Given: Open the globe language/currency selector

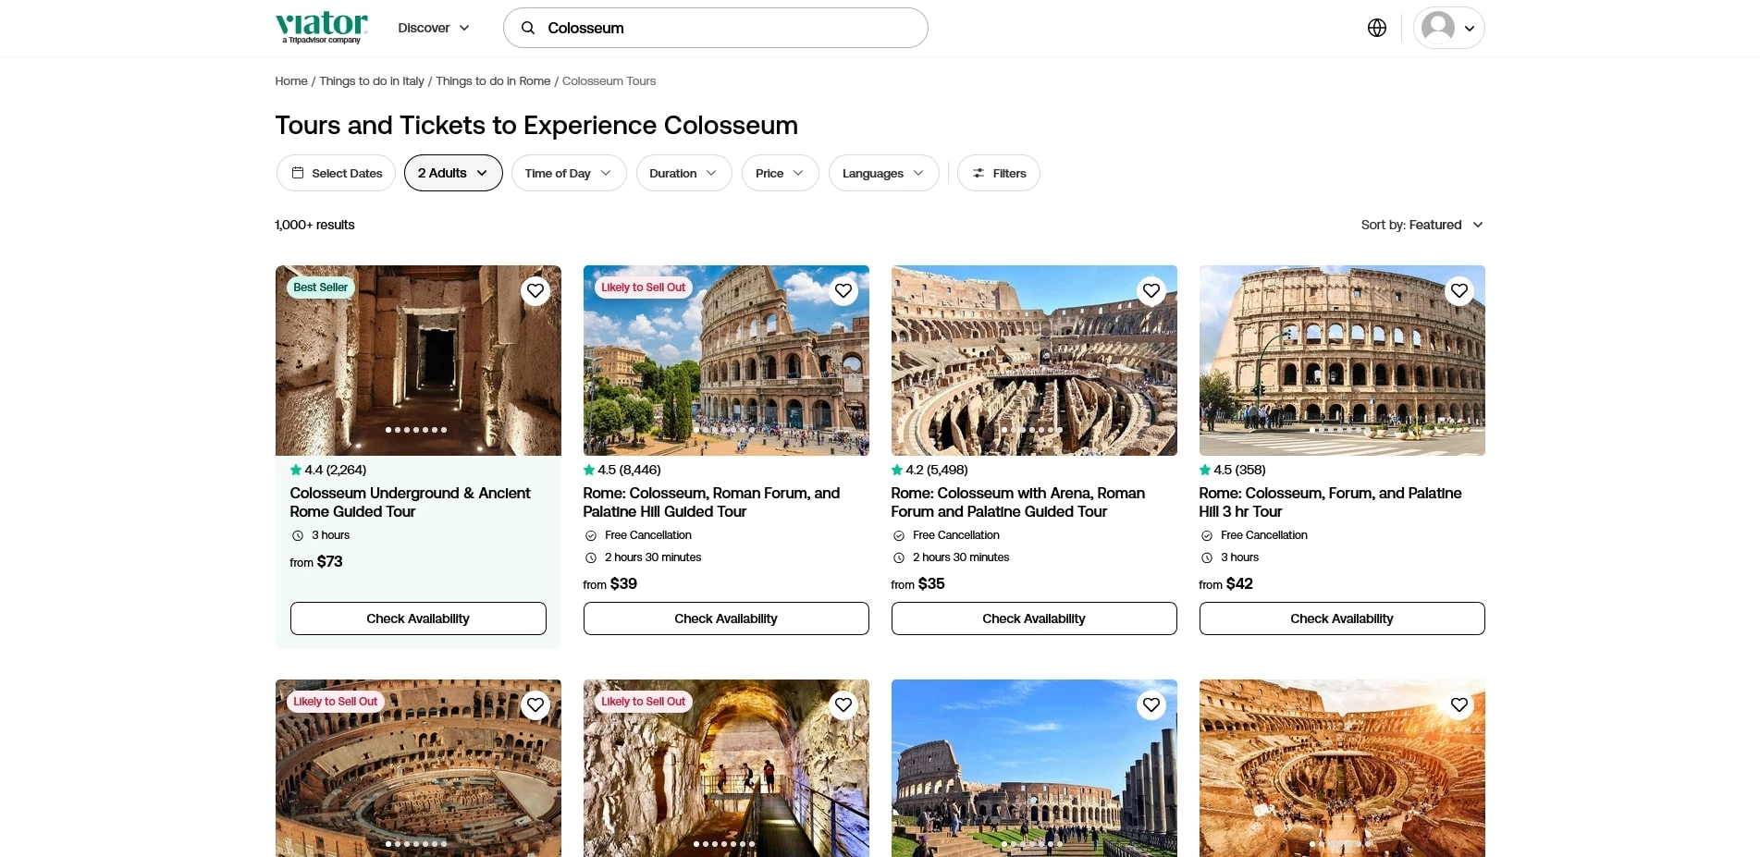Looking at the screenshot, I should [x=1376, y=28].
